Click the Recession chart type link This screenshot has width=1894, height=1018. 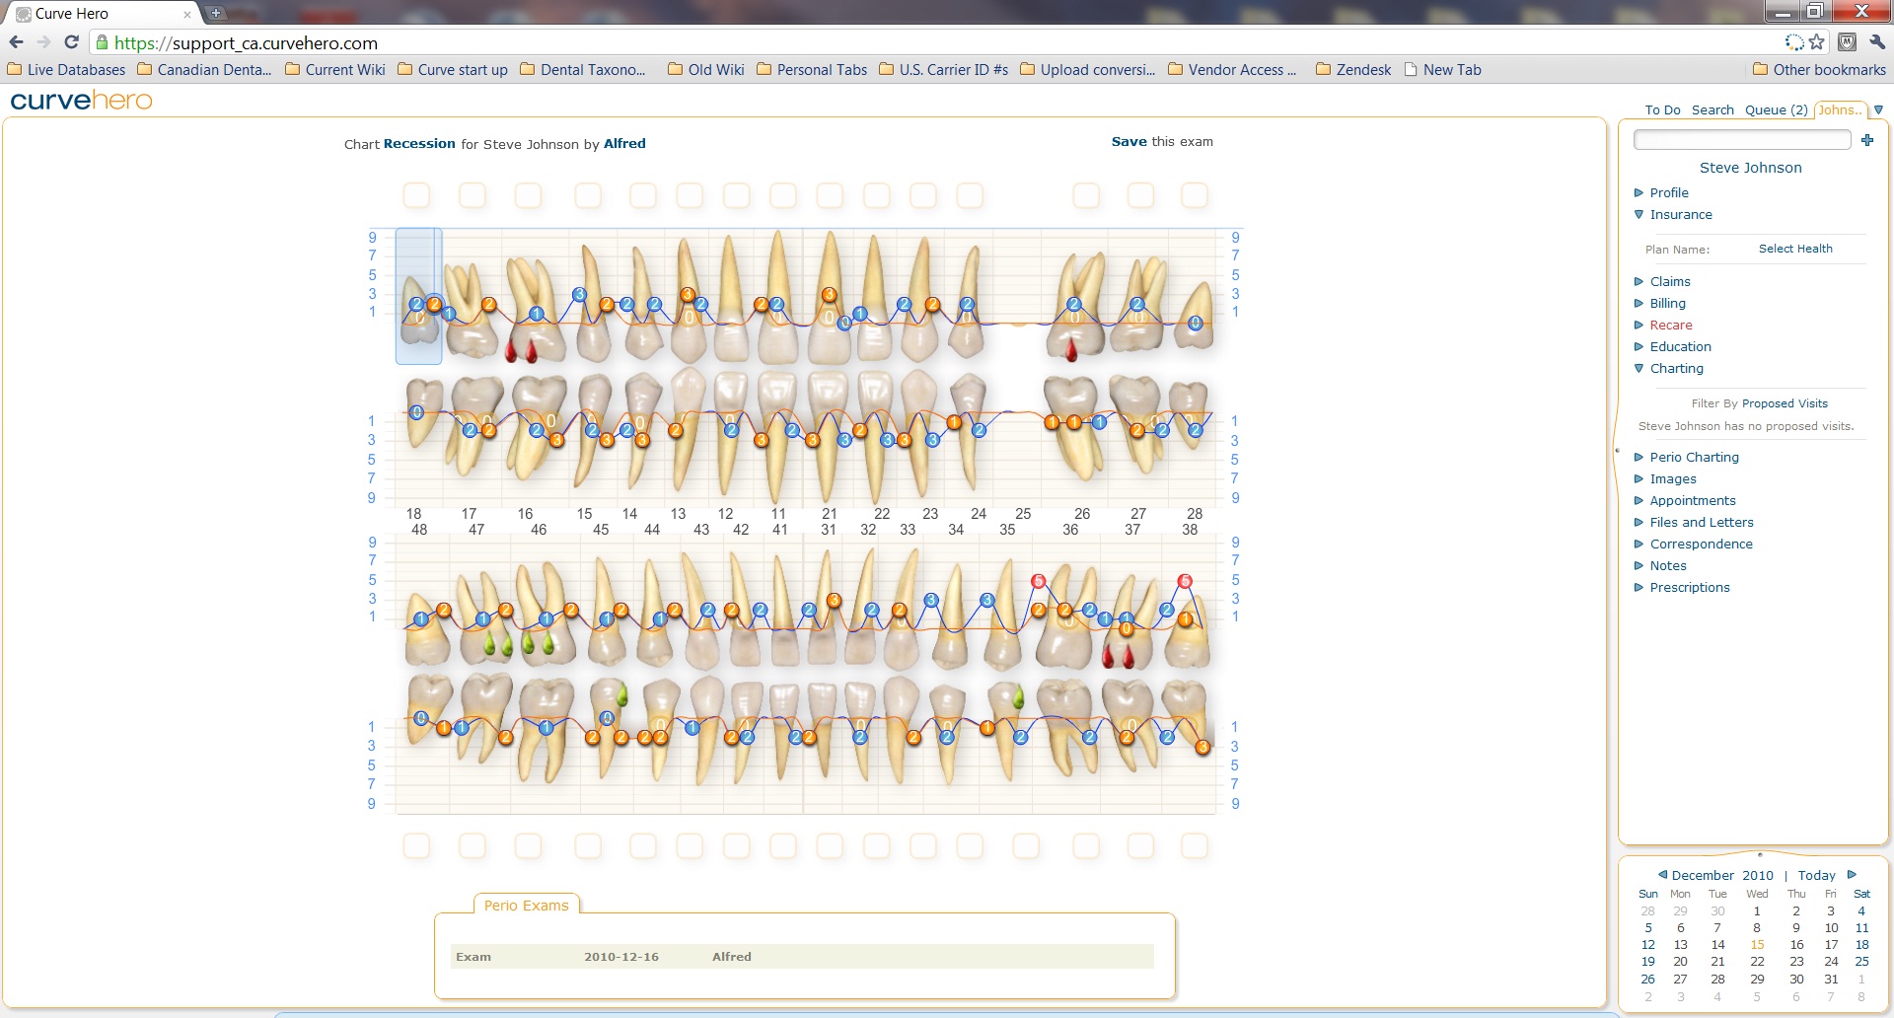[x=419, y=144]
